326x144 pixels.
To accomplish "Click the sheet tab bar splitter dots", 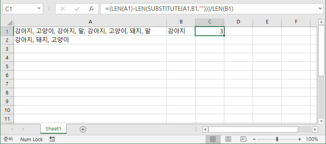I will point(196,130).
